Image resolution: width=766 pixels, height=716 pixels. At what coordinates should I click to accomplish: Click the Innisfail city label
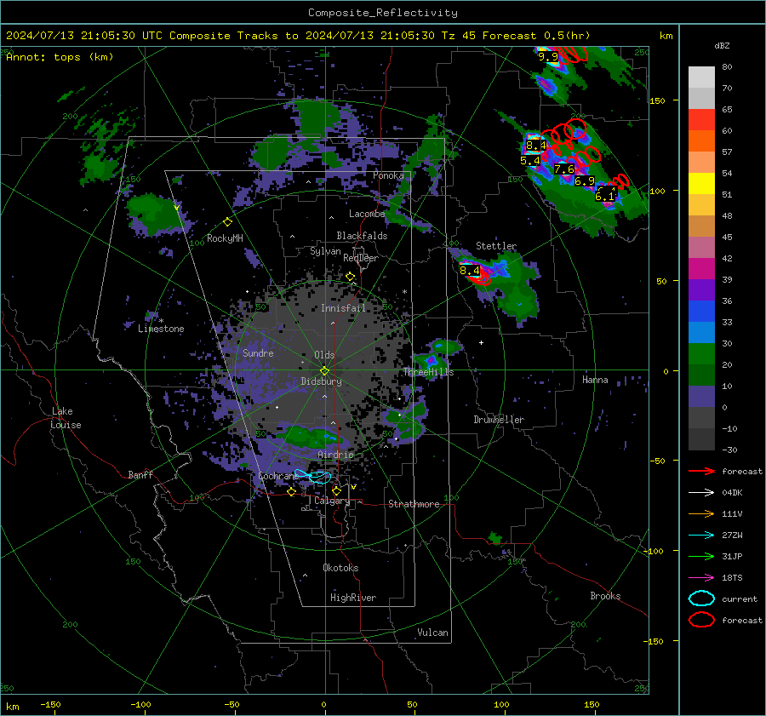click(x=343, y=308)
